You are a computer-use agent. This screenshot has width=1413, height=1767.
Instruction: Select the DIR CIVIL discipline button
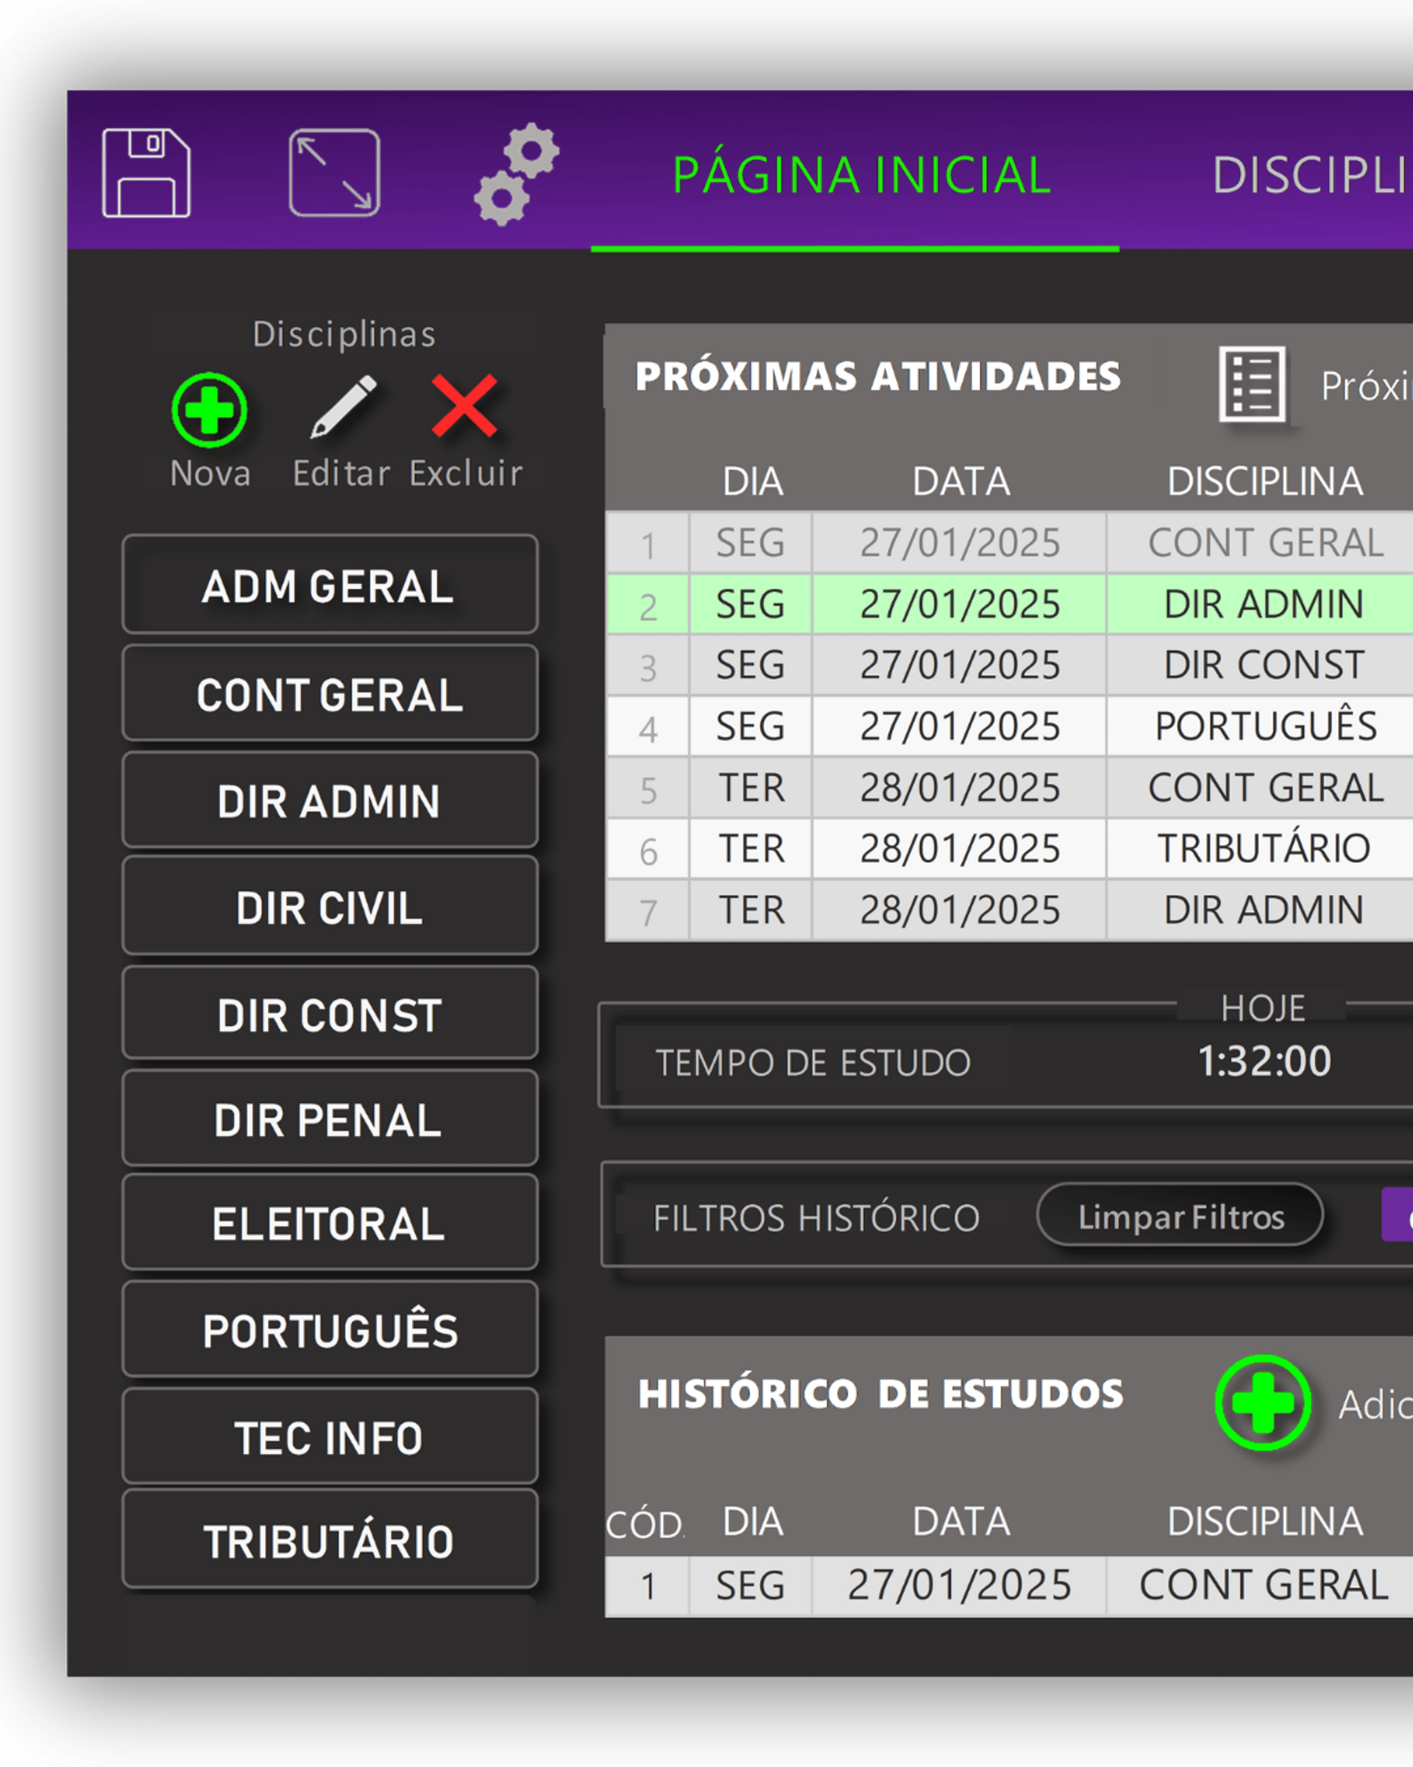coord(329,906)
